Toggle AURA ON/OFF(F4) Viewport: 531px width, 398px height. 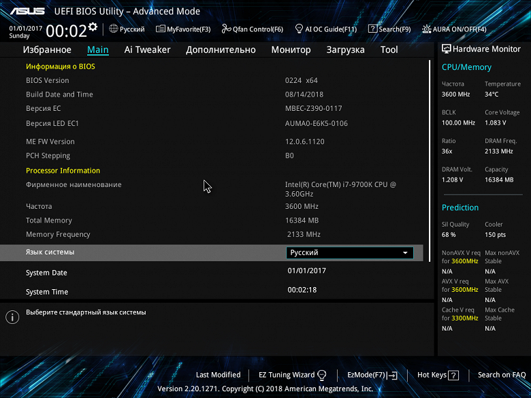(x=454, y=29)
